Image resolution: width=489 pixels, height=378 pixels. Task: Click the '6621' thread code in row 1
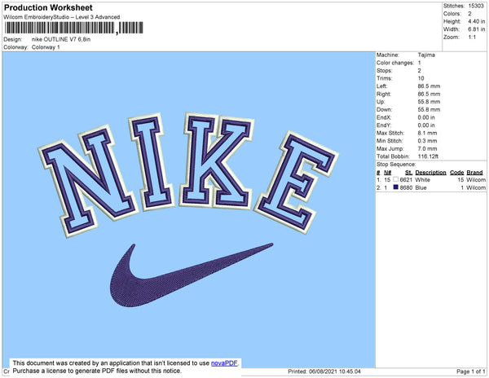click(x=406, y=180)
